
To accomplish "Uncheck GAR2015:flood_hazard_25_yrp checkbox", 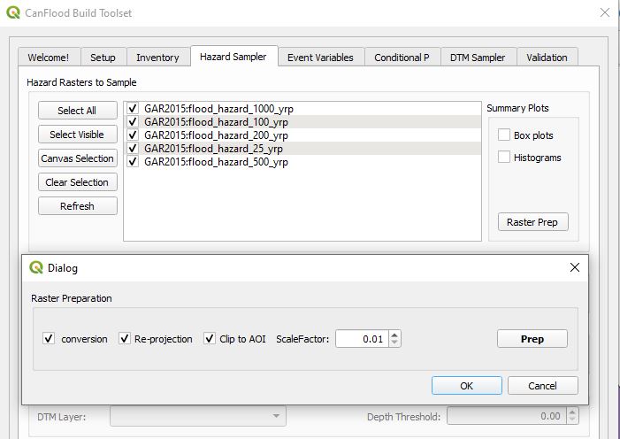I will [x=133, y=149].
